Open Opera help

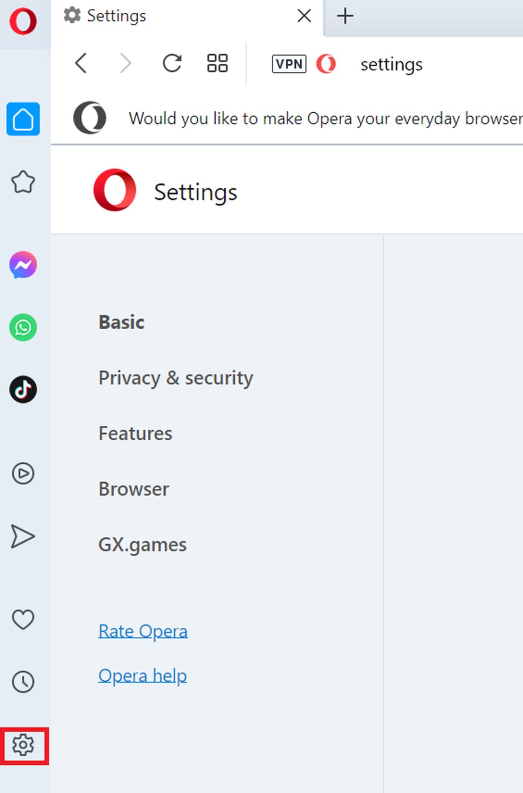pyautogui.click(x=142, y=675)
